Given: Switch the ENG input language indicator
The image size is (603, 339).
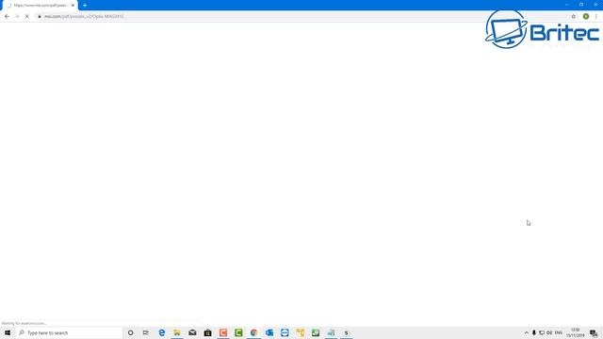Looking at the screenshot, I should pos(559,332).
